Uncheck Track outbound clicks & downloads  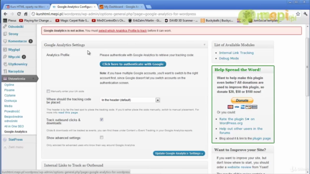(101, 119)
